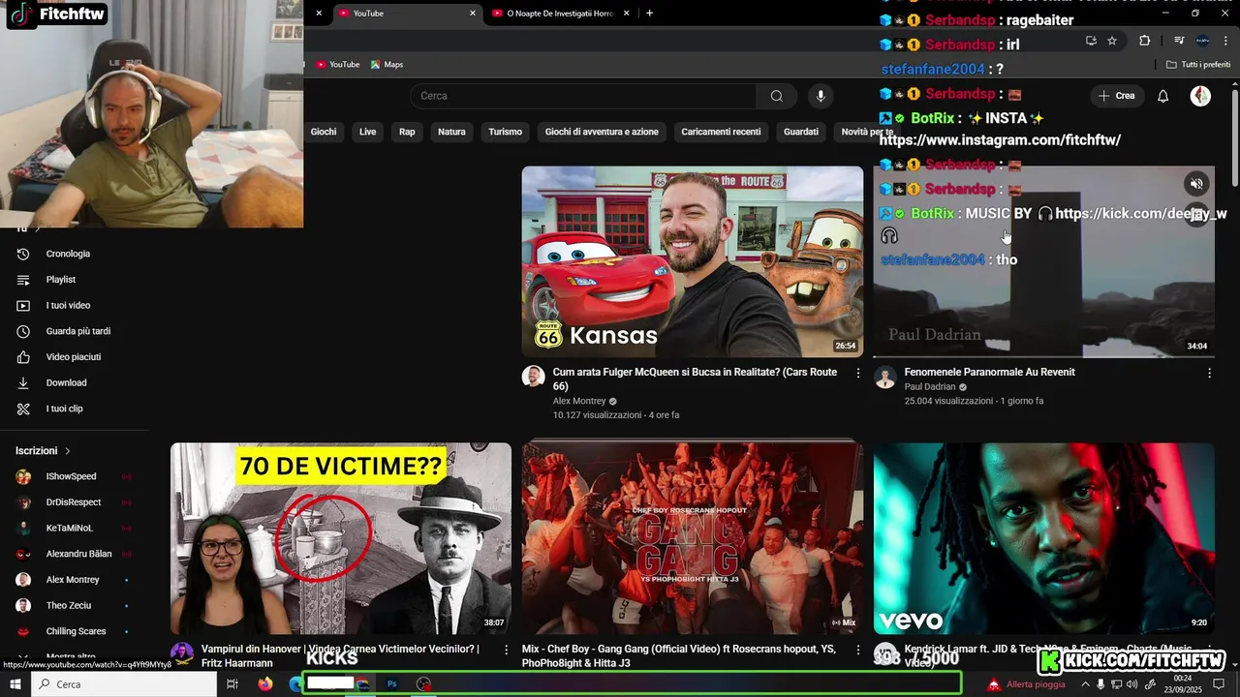The width and height of the screenshot is (1240, 697).
Task: Start voice search with the microphone icon
Action: (821, 96)
